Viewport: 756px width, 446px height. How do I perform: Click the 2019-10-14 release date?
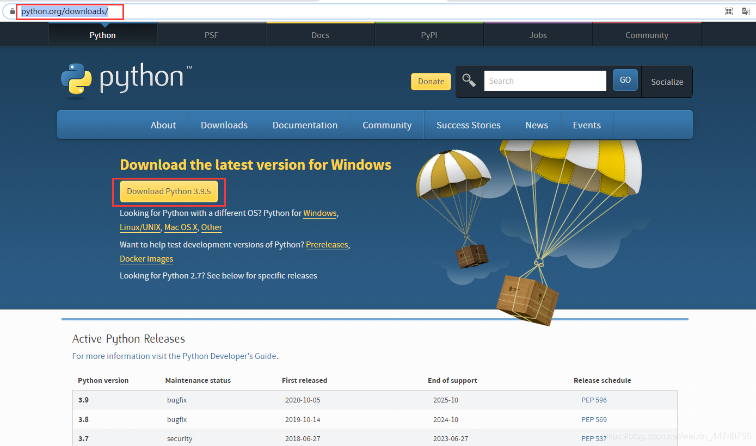303,419
